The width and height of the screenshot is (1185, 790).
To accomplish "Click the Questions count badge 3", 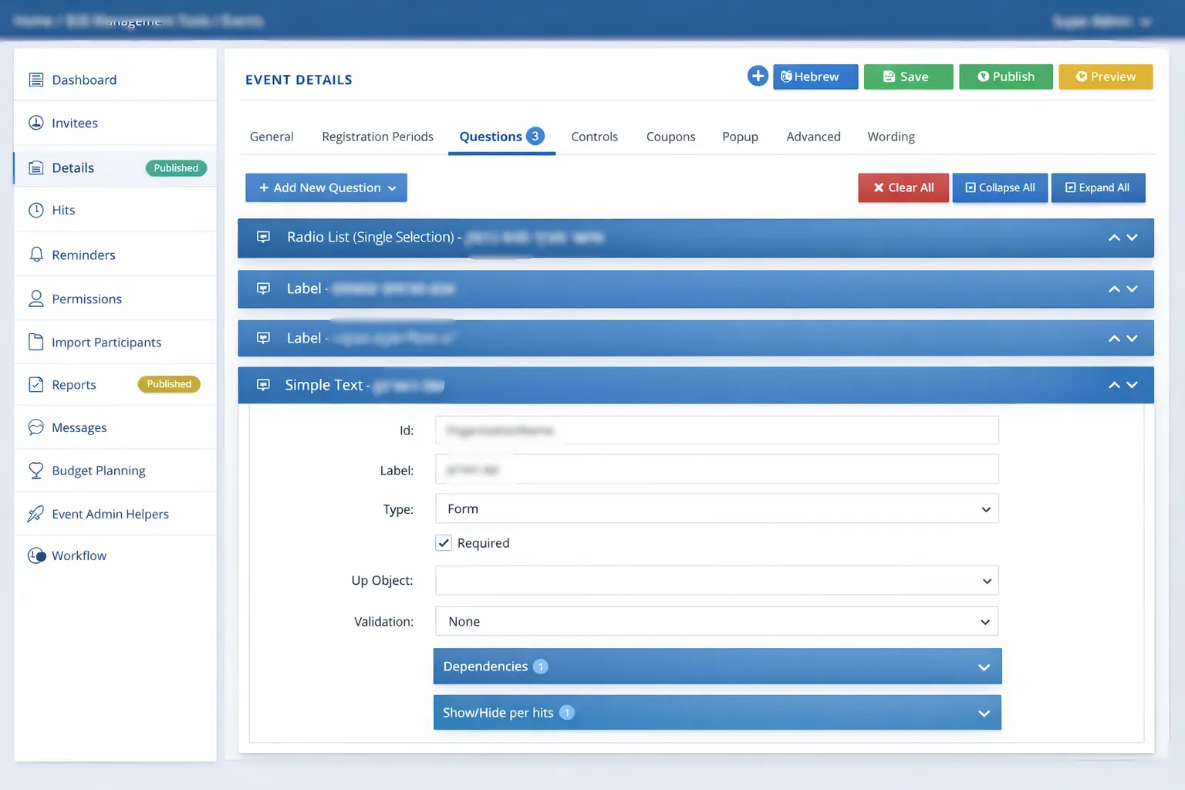I will (535, 136).
